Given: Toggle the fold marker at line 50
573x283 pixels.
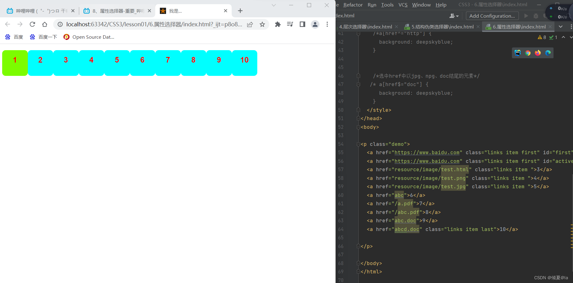Looking at the screenshot, I should (x=358, y=110).
